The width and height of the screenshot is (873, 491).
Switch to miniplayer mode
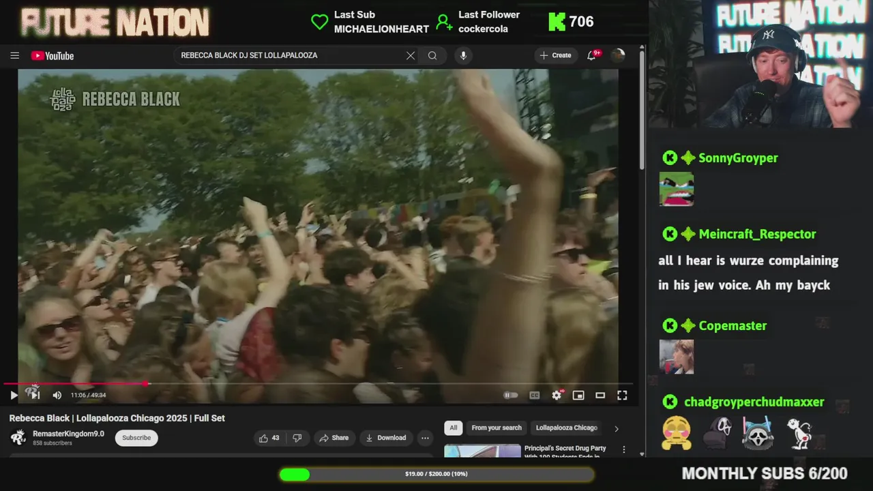pos(578,395)
